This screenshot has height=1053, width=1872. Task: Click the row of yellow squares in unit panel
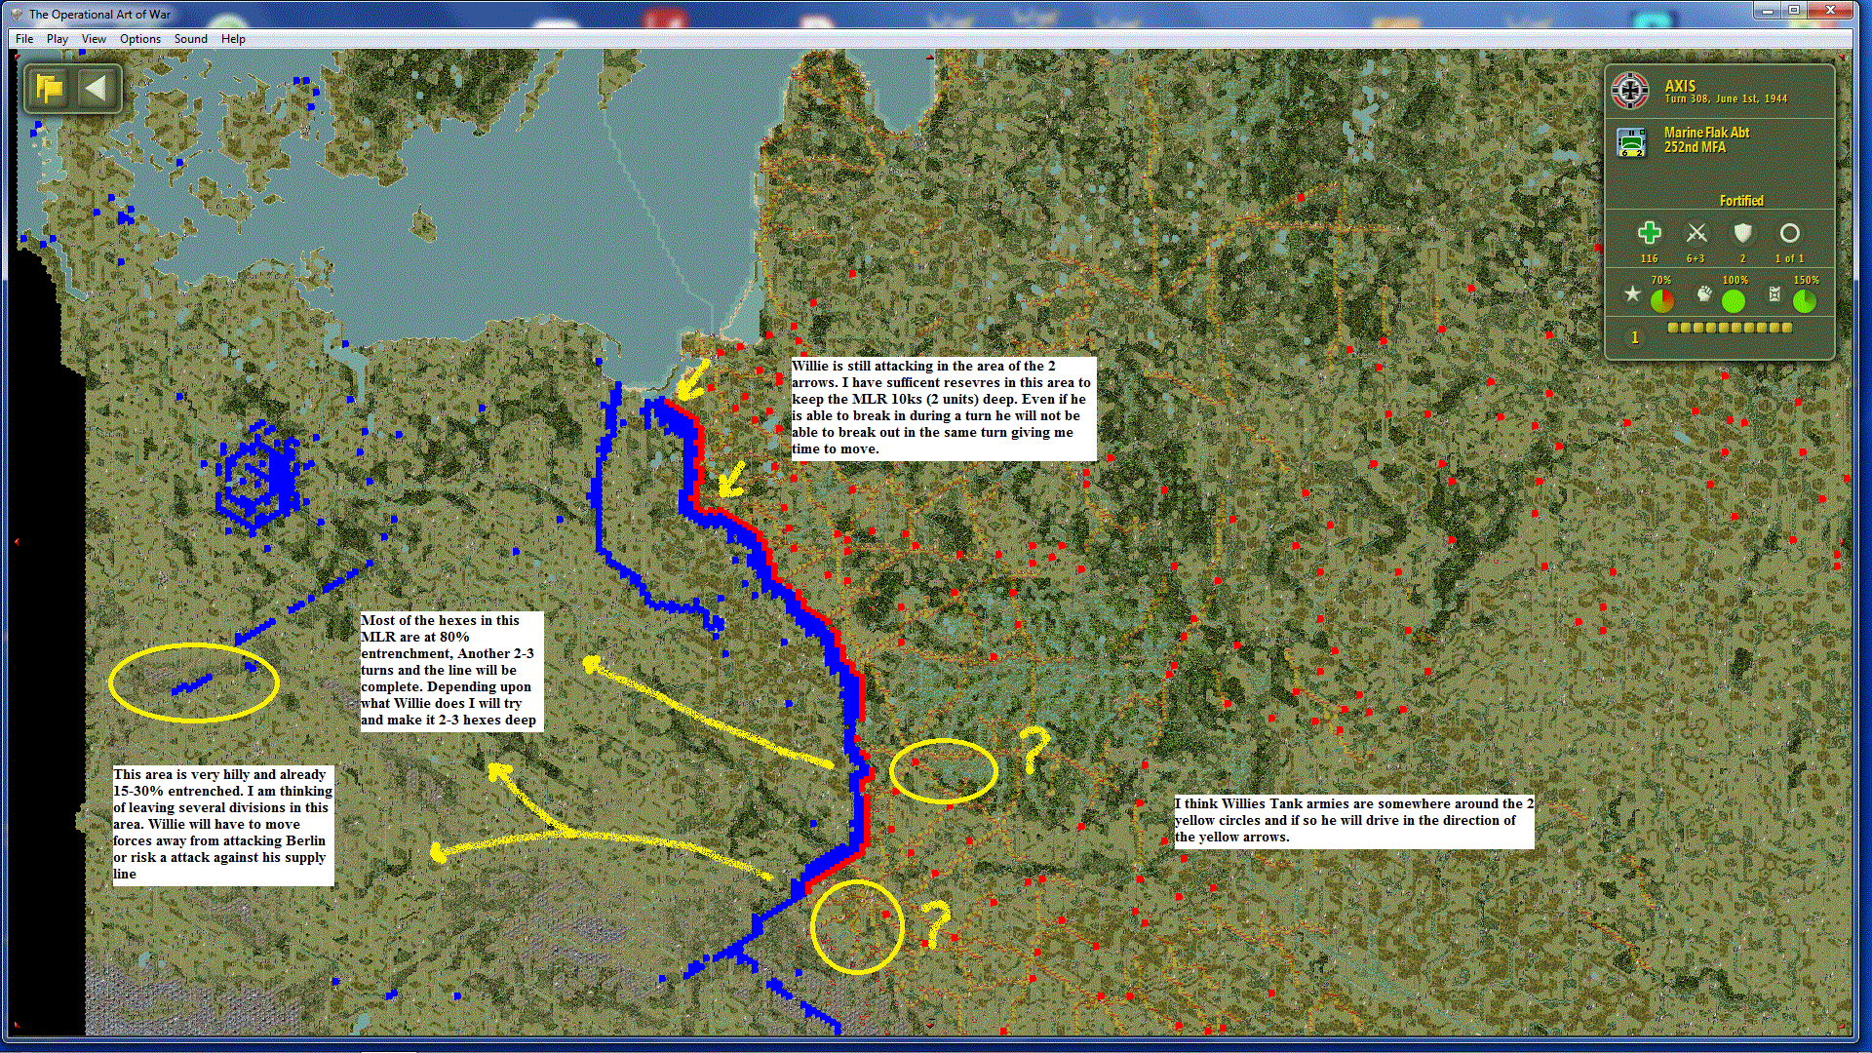tap(1730, 329)
